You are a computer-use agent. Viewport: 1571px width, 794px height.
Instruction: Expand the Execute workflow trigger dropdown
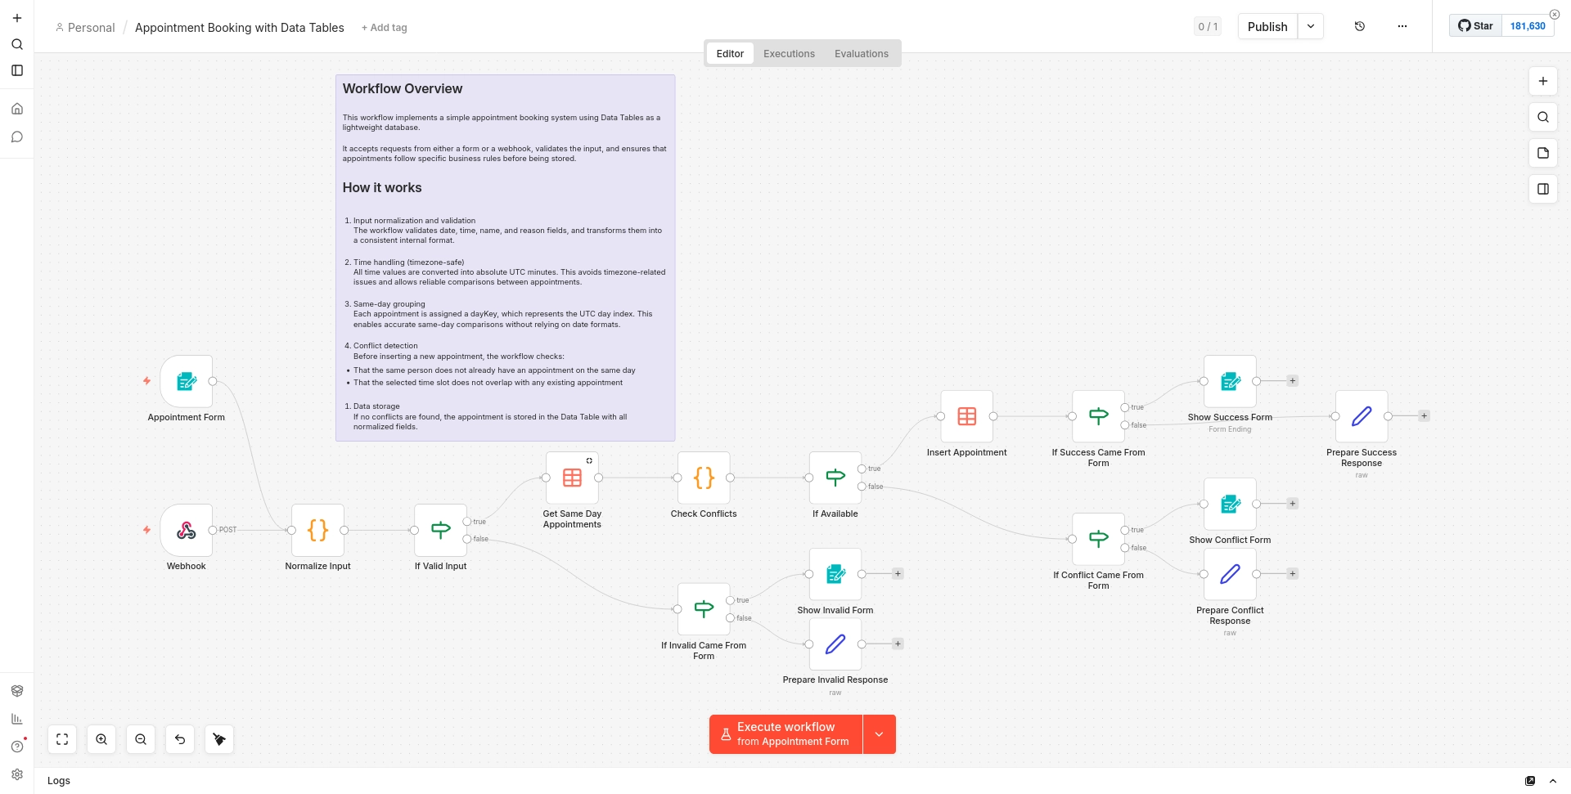(880, 734)
